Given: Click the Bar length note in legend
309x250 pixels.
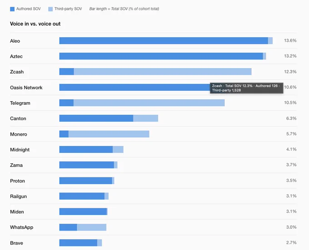Looking at the screenshot, I should (124, 9).
